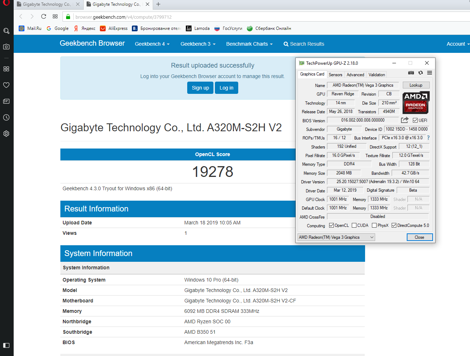Open Сбербанк Онлайн bookmark
The width and height of the screenshot is (470, 356).
(x=269, y=28)
